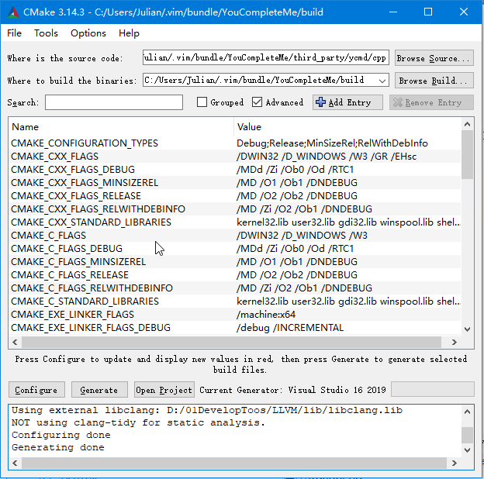Click the Remove Entry button
This screenshot has height=479, width=484.
click(431, 102)
